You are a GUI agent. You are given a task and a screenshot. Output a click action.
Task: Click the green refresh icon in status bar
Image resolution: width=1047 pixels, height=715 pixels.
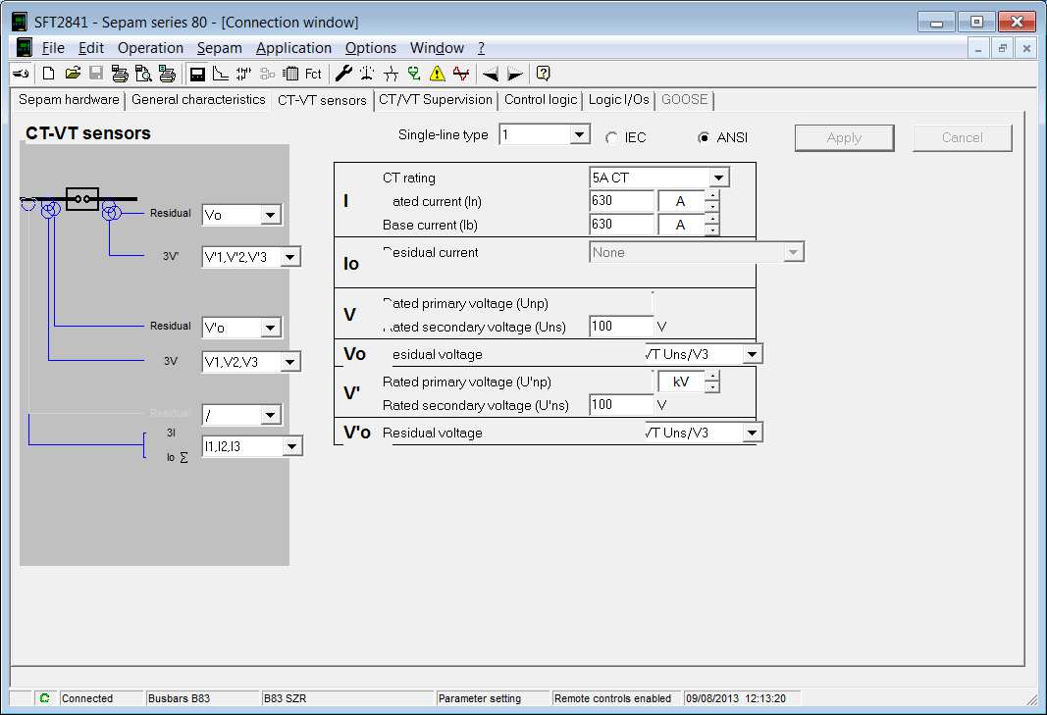45,698
